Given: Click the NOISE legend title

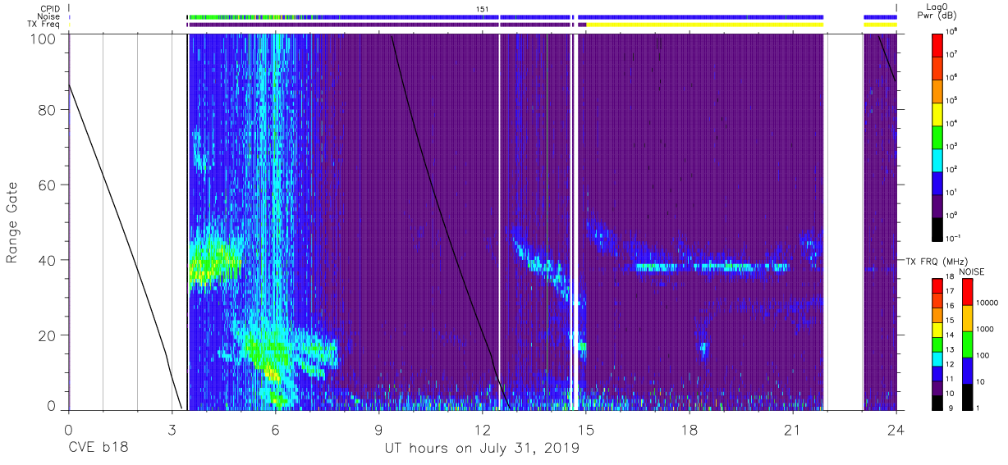Looking at the screenshot, I should (974, 271).
